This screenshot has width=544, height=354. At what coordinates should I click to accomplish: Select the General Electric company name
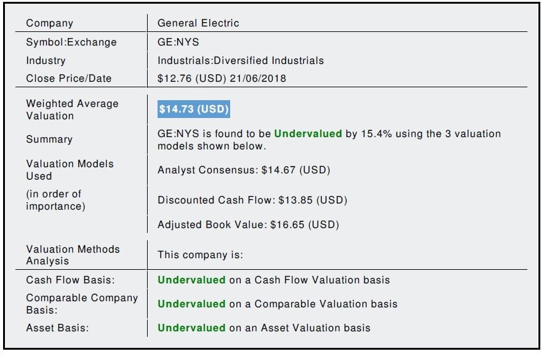(x=198, y=23)
